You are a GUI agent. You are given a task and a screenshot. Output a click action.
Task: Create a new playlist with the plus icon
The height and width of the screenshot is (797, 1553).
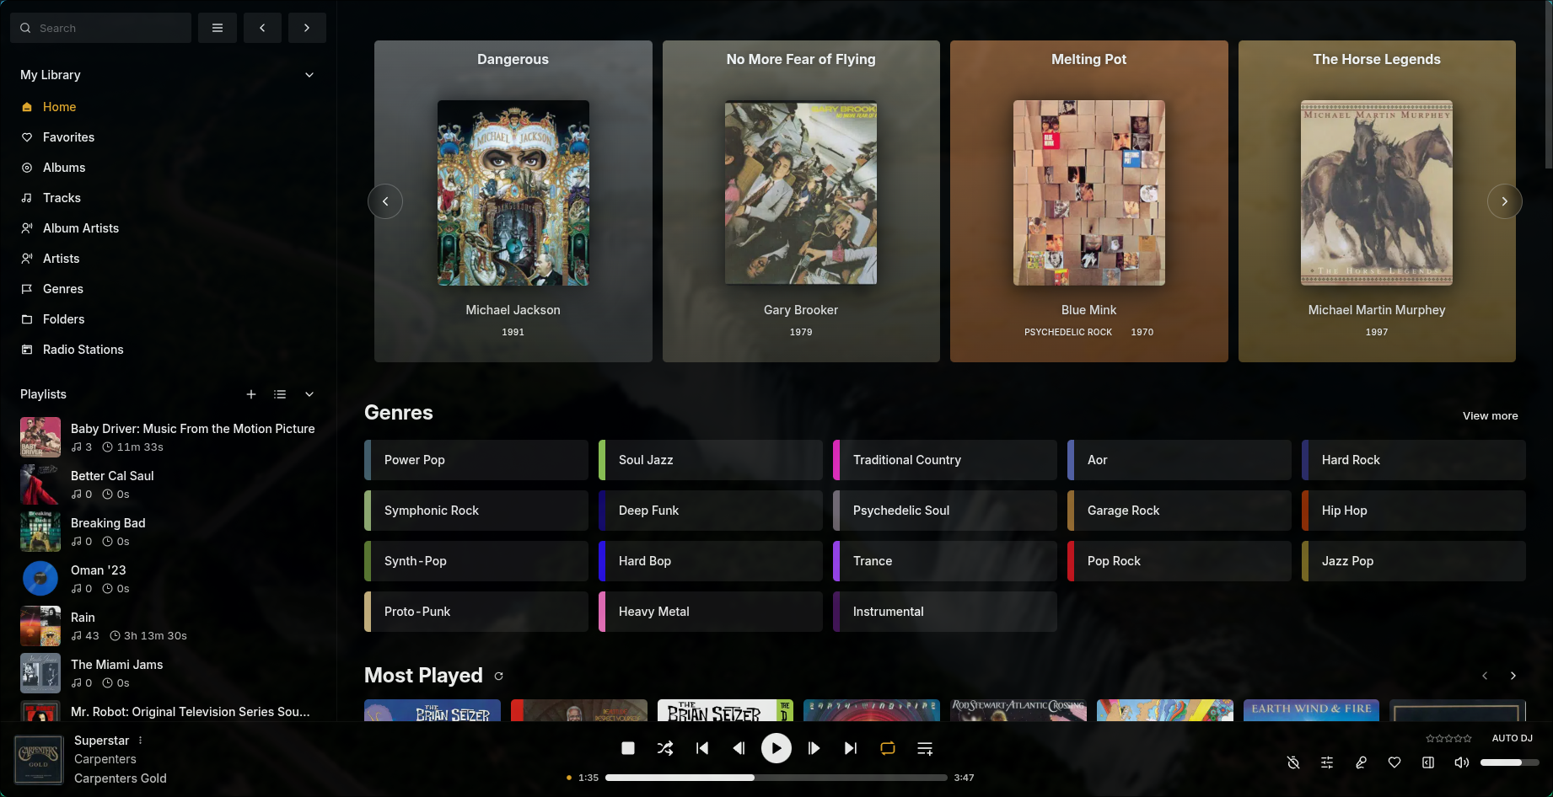[251, 394]
